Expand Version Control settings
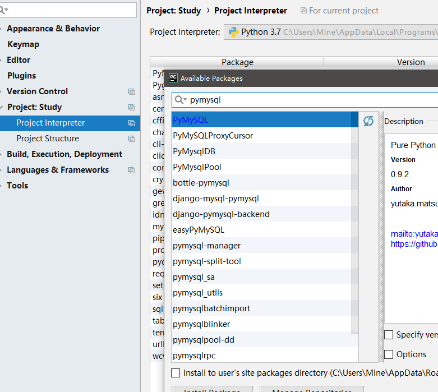 [1, 91]
